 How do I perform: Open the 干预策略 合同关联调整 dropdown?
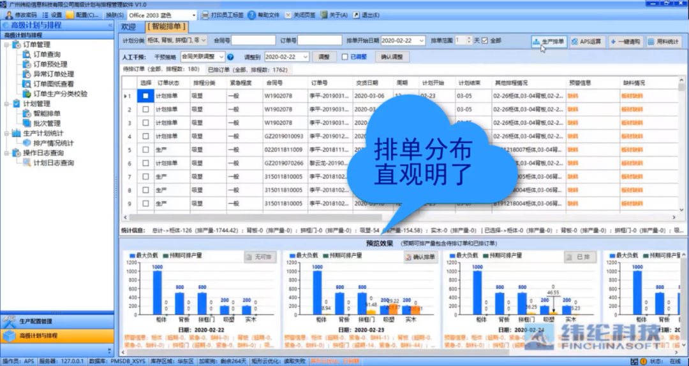(x=221, y=57)
